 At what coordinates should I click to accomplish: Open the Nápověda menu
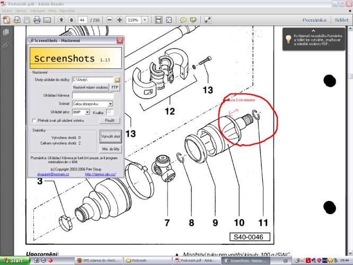point(67,11)
